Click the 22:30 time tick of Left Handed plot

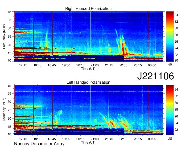pyautogui.click(x=124, y=139)
